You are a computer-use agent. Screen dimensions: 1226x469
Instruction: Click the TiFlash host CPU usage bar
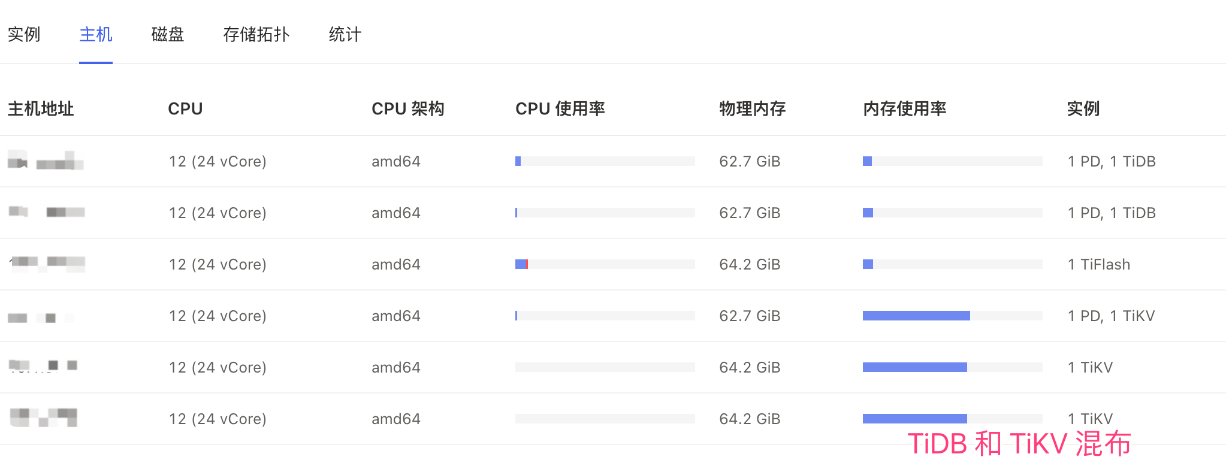[605, 264]
